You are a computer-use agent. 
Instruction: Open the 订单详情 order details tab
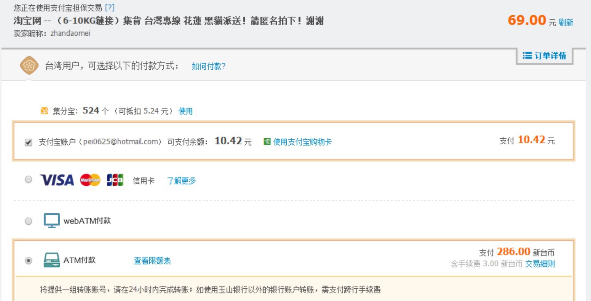545,56
